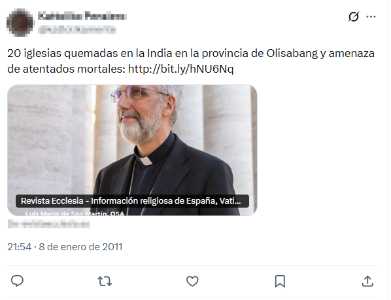Click the blurred author display name
Viewport: 391px width, 300px height.
[x=82, y=16]
